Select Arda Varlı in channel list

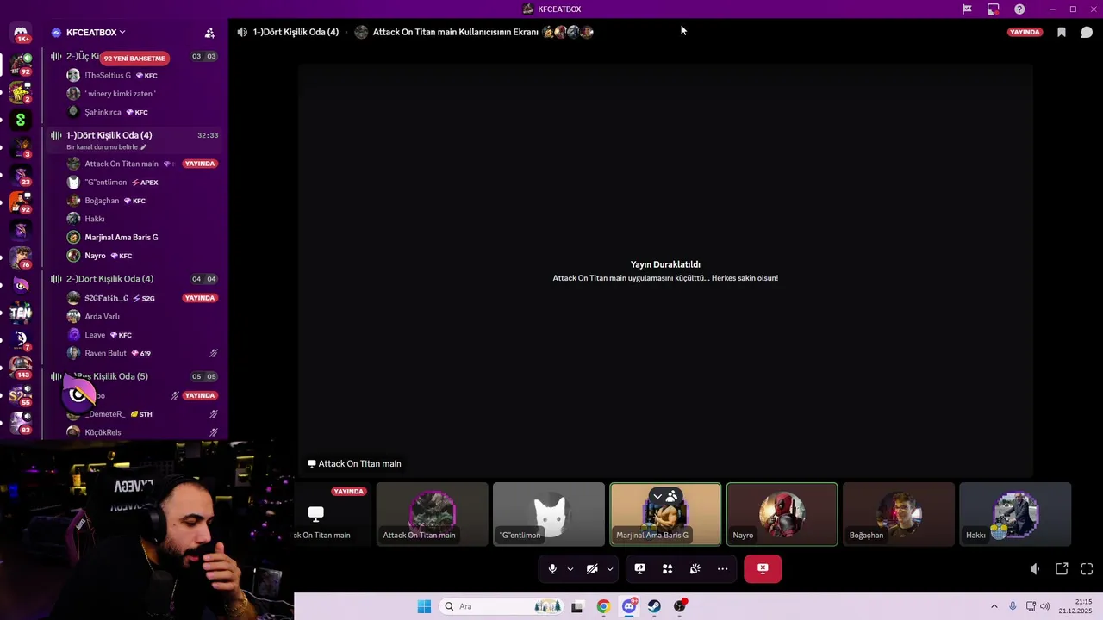pyautogui.click(x=102, y=316)
